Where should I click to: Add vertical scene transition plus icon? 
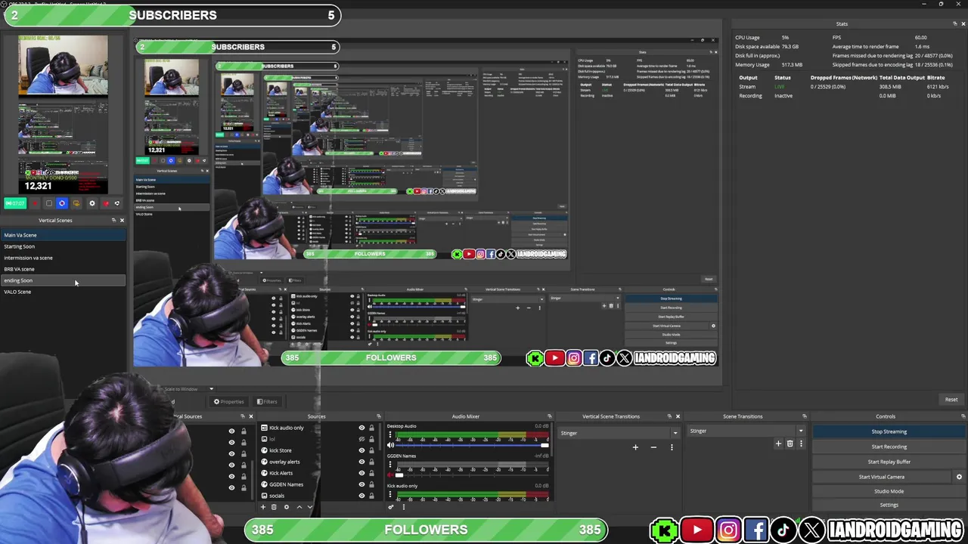[635, 447]
